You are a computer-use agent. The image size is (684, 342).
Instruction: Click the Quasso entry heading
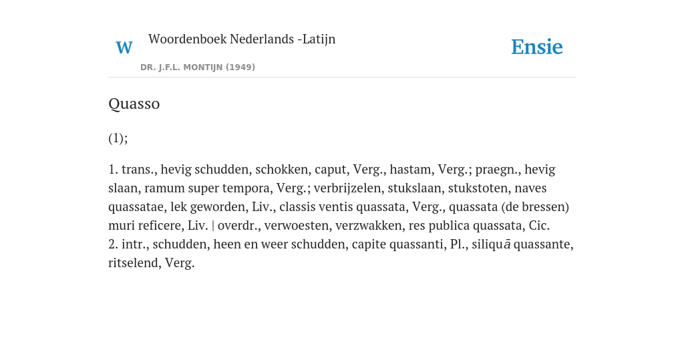[134, 104]
